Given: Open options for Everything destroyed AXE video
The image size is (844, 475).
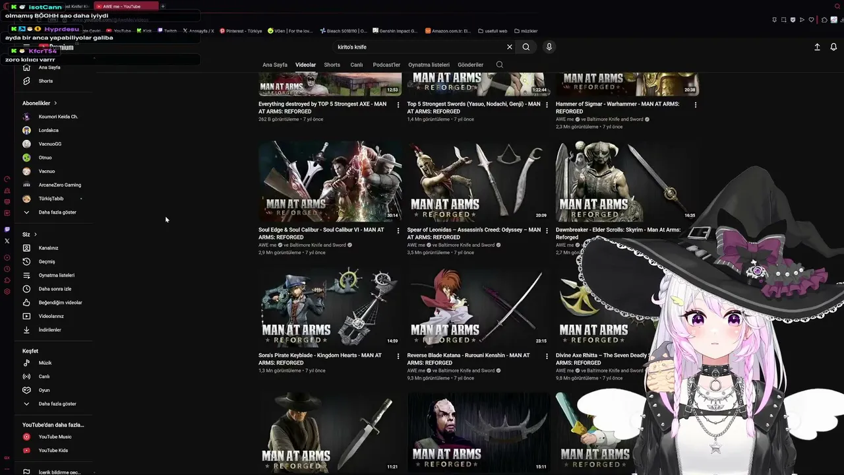Looking at the screenshot, I should [398, 104].
